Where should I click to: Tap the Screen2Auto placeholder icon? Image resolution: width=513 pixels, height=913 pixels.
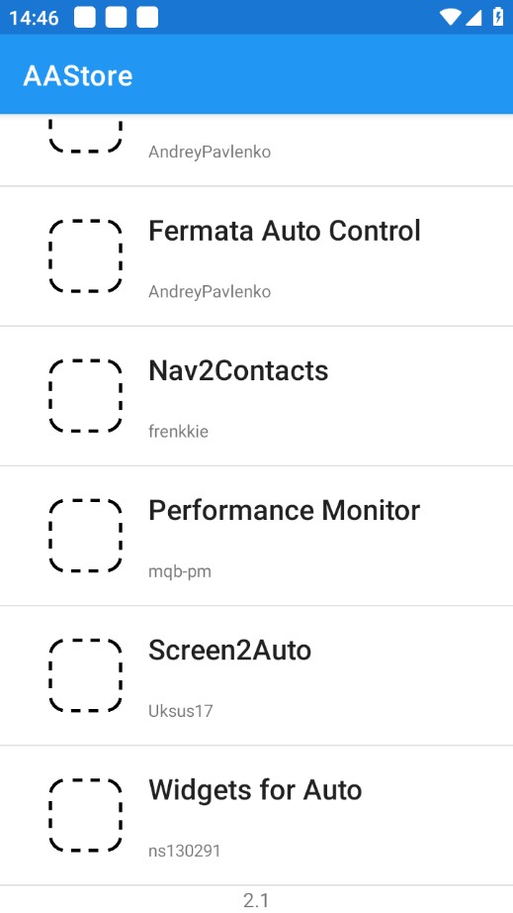coord(85,675)
